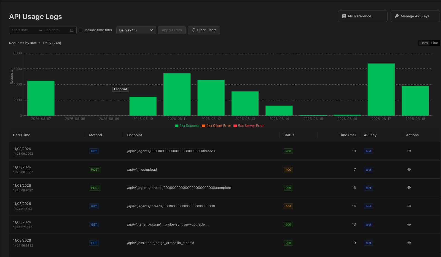Screen dimensions: 441x257
Task: Click the refresh icon inside Clear Filters
Action: [193, 30]
